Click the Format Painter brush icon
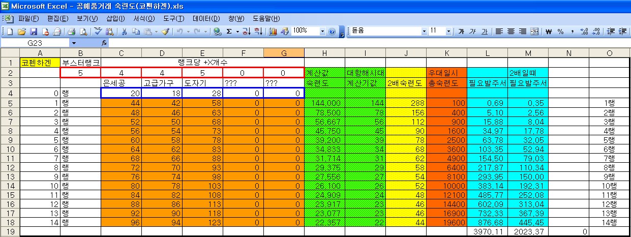631x237 pixels. pos(165,32)
